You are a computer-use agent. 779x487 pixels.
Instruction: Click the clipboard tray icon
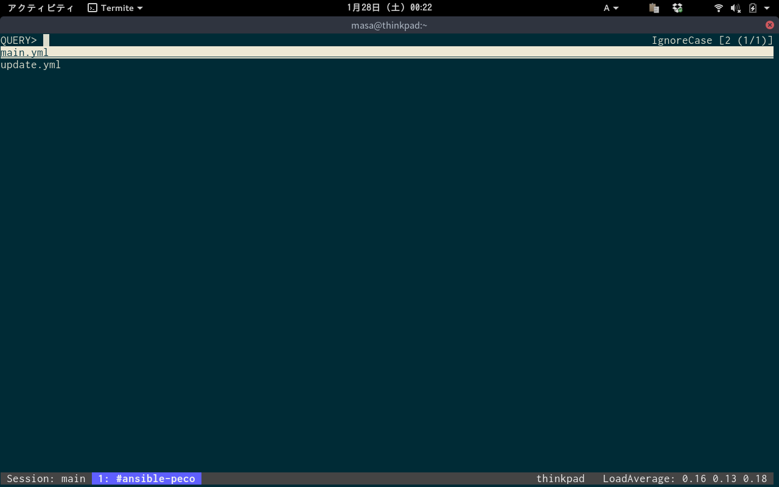654,8
